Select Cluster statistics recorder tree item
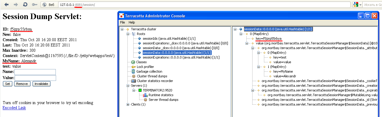 155,81
